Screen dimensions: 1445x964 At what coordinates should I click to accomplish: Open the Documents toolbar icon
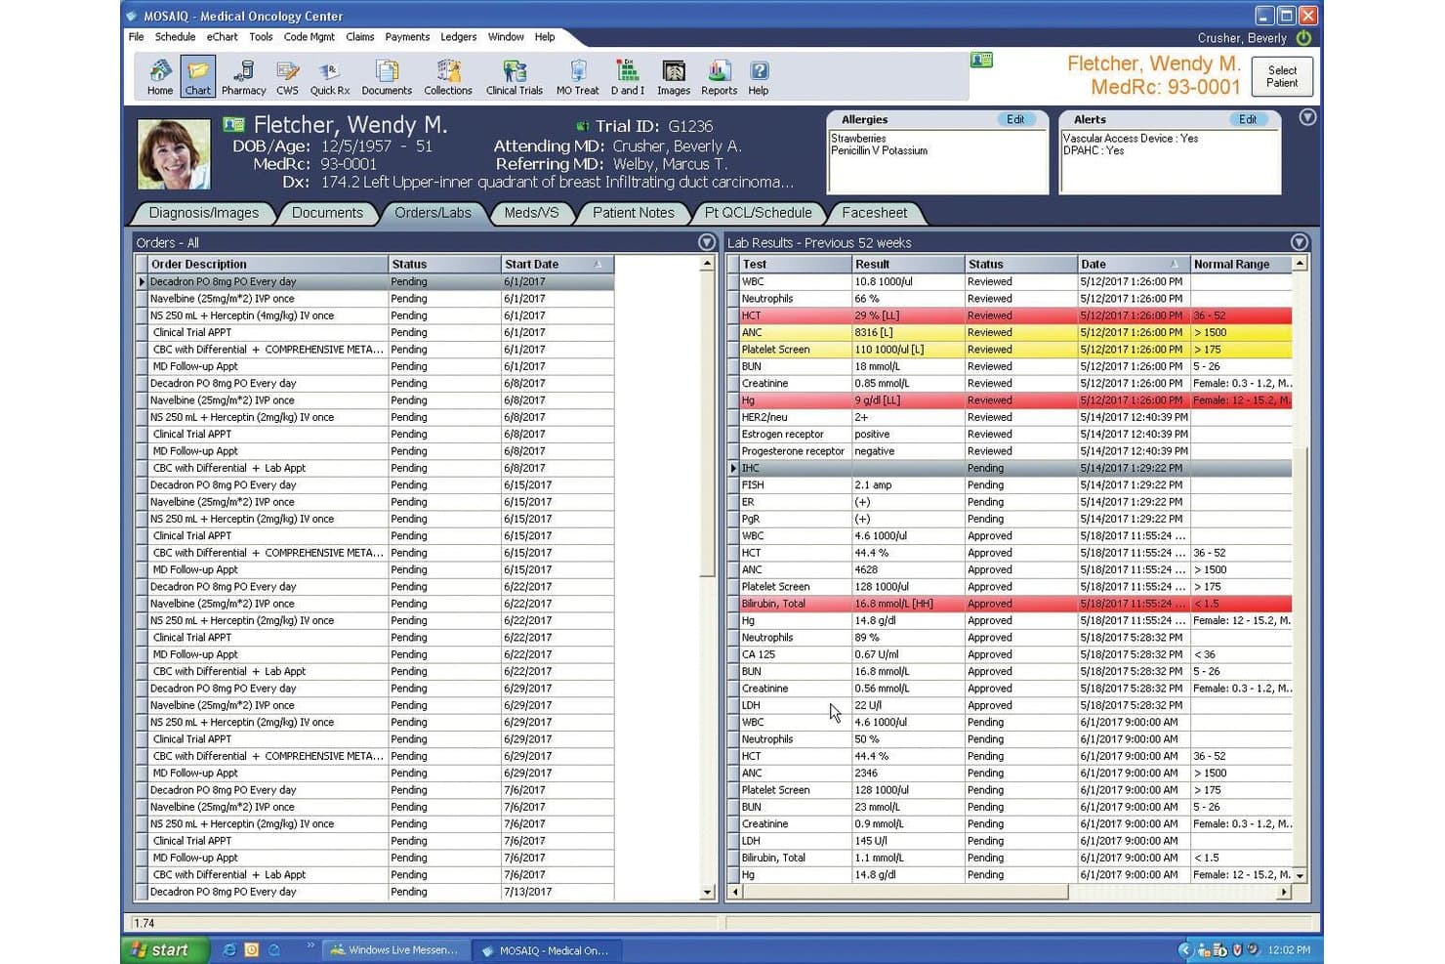click(387, 77)
